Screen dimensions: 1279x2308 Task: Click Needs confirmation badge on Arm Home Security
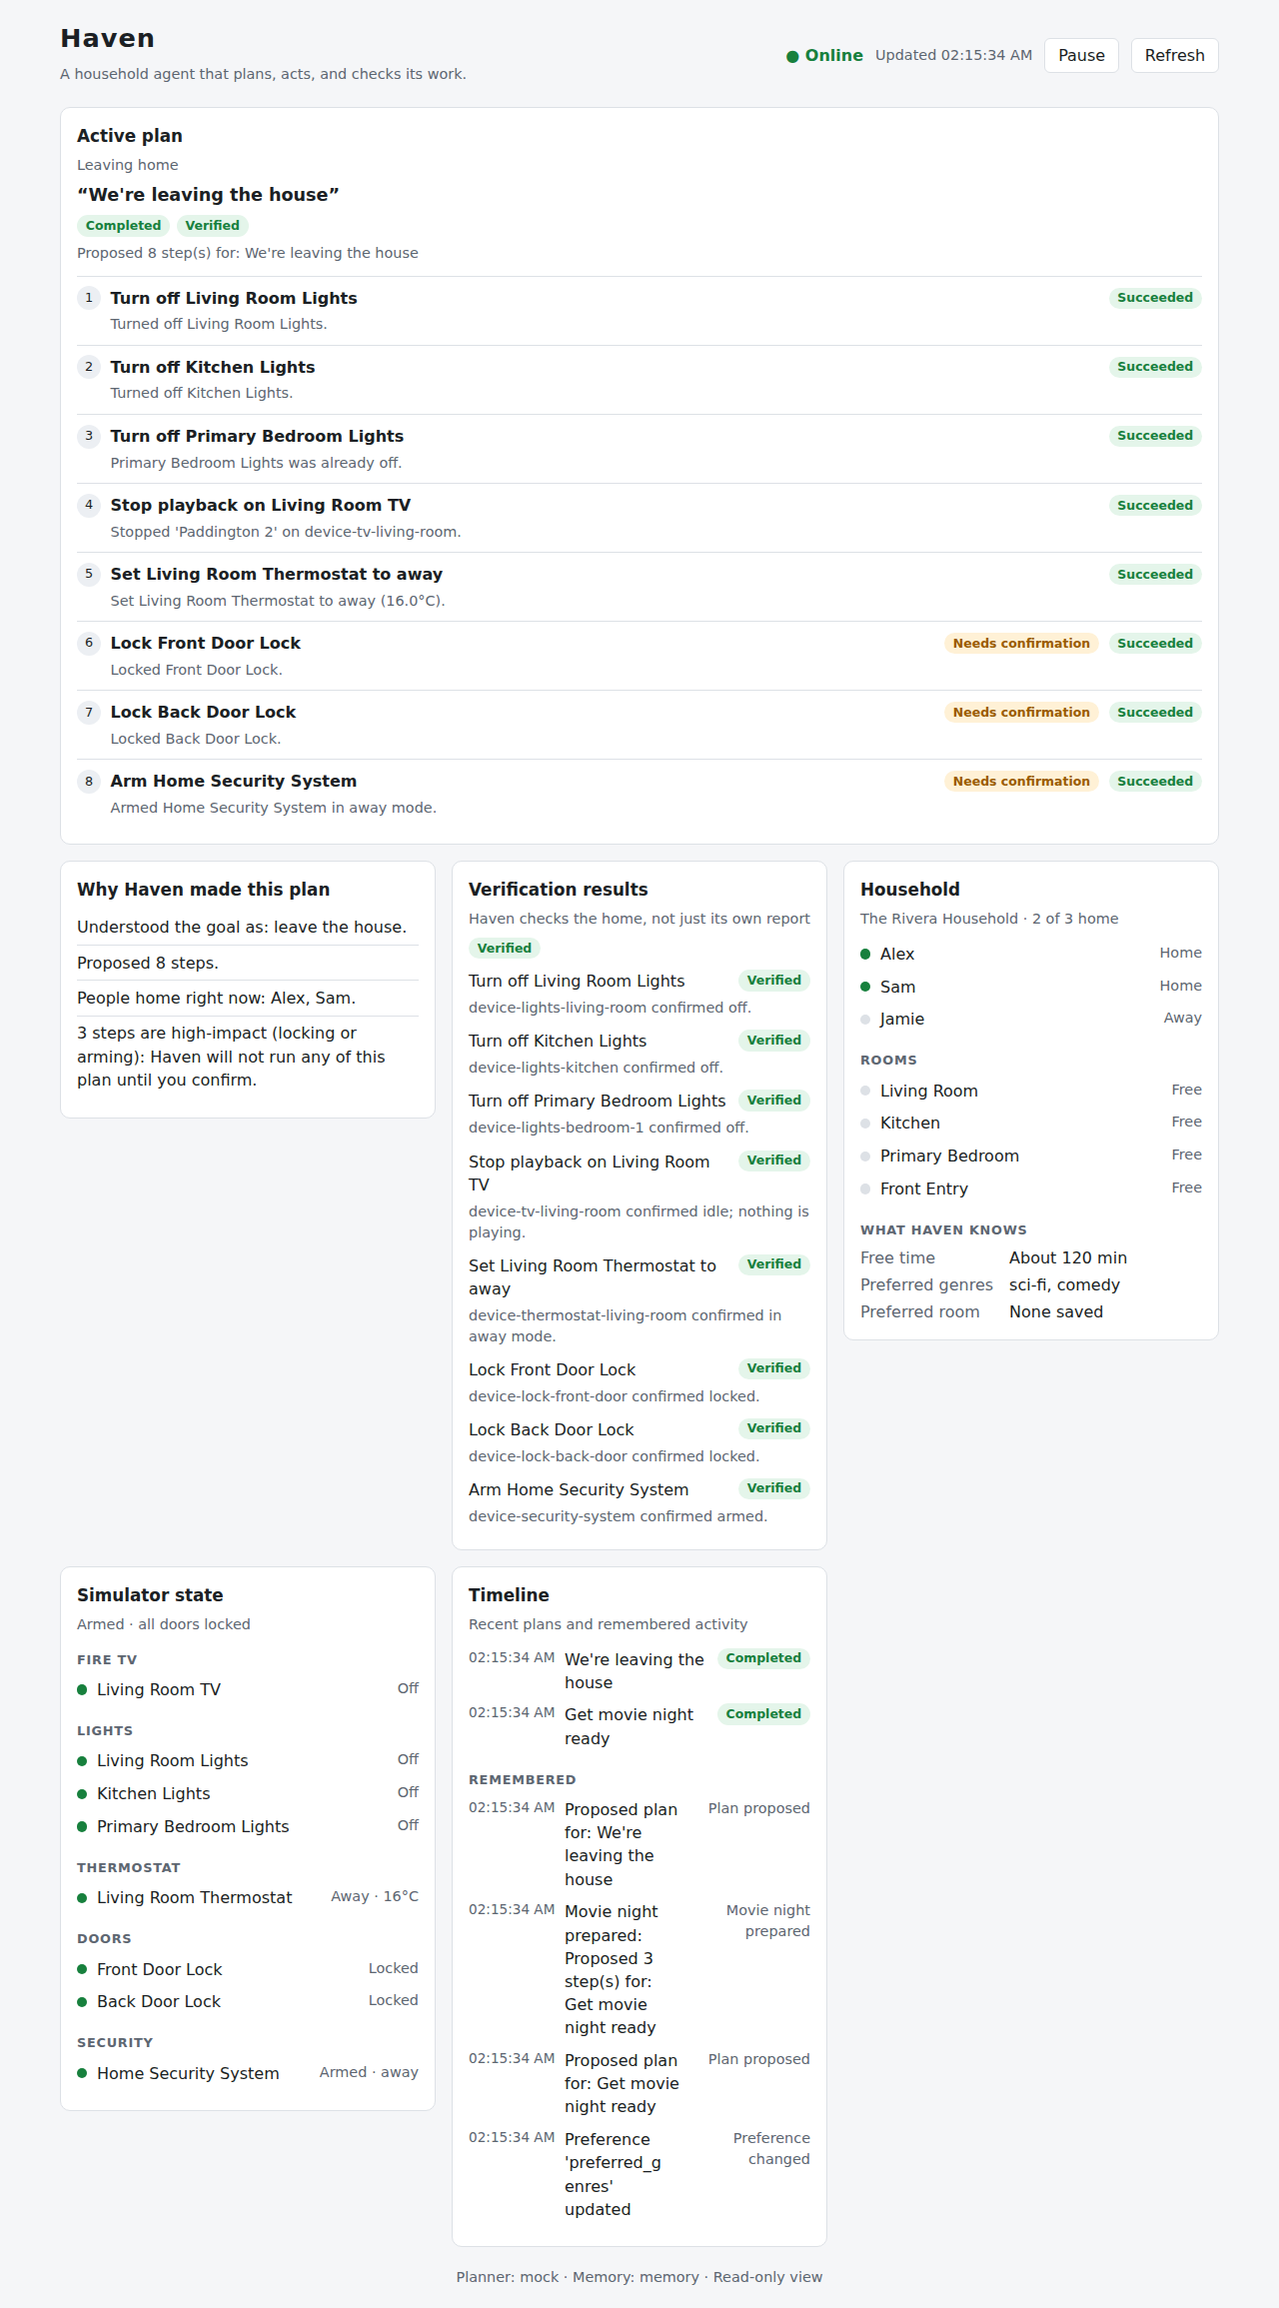point(1021,782)
